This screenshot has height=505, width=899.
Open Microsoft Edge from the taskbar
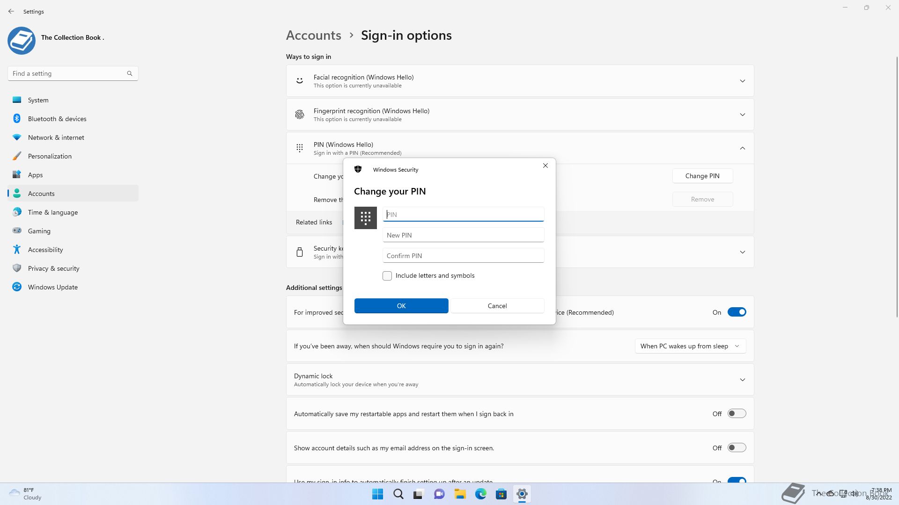pos(480,494)
